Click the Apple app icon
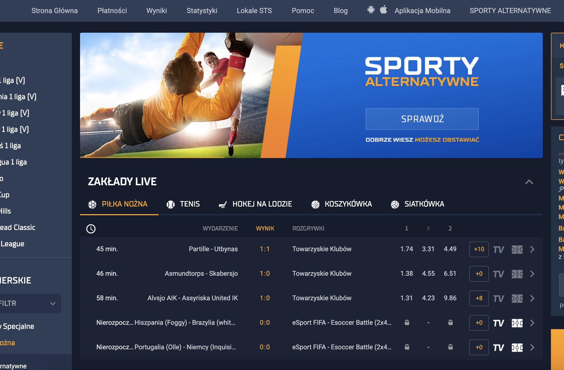The width and height of the screenshot is (564, 370). [384, 10]
